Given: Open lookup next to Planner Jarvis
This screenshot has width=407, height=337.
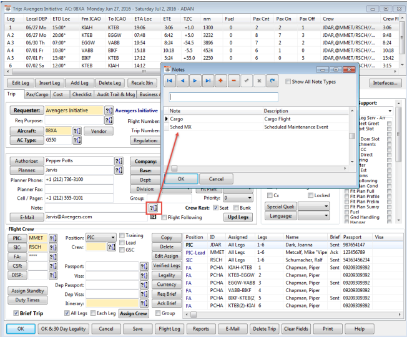Looking at the screenshot, I should pyautogui.click(x=119, y=170).
